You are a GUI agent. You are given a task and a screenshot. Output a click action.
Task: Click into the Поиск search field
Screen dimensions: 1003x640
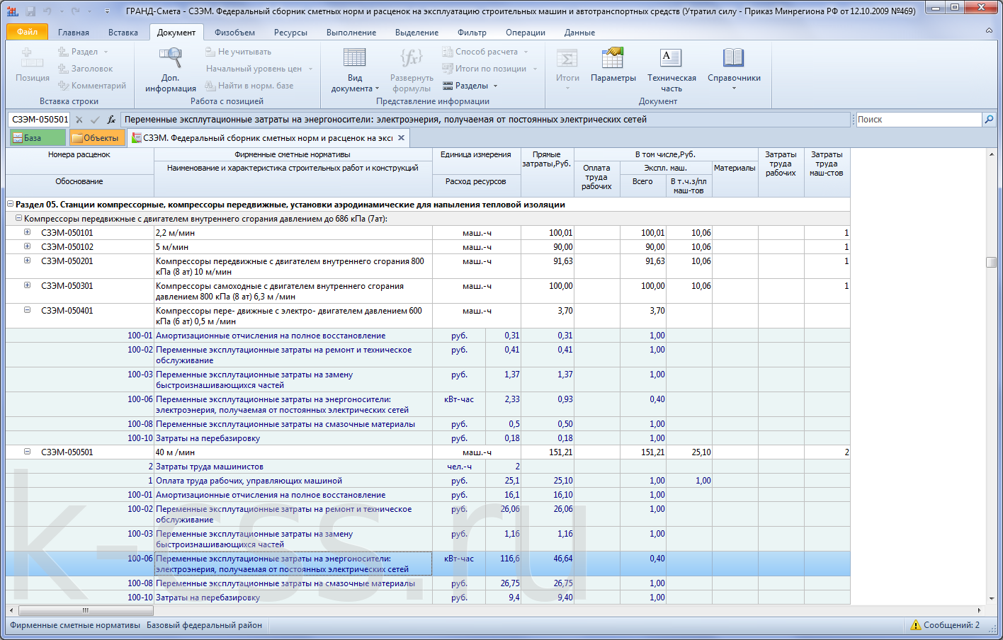[x=918, y=120]
